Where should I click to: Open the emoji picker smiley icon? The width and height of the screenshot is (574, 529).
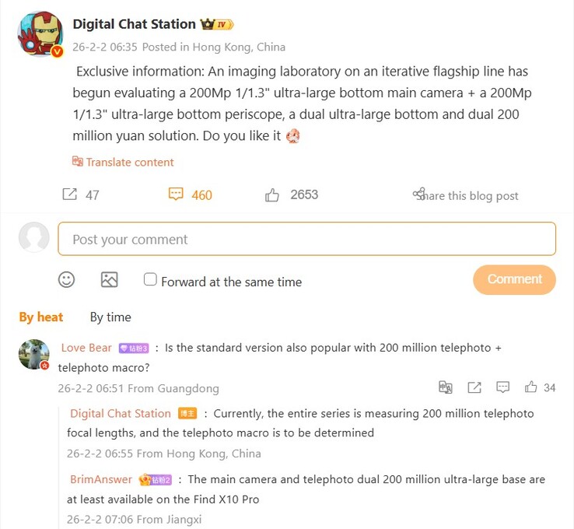point(67,280)
